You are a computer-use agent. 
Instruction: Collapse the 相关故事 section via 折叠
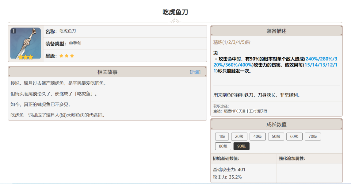pos(195,72)
